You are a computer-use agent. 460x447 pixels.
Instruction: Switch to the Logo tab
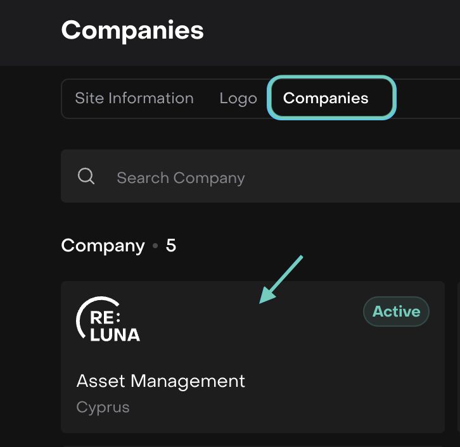(238, 99)
